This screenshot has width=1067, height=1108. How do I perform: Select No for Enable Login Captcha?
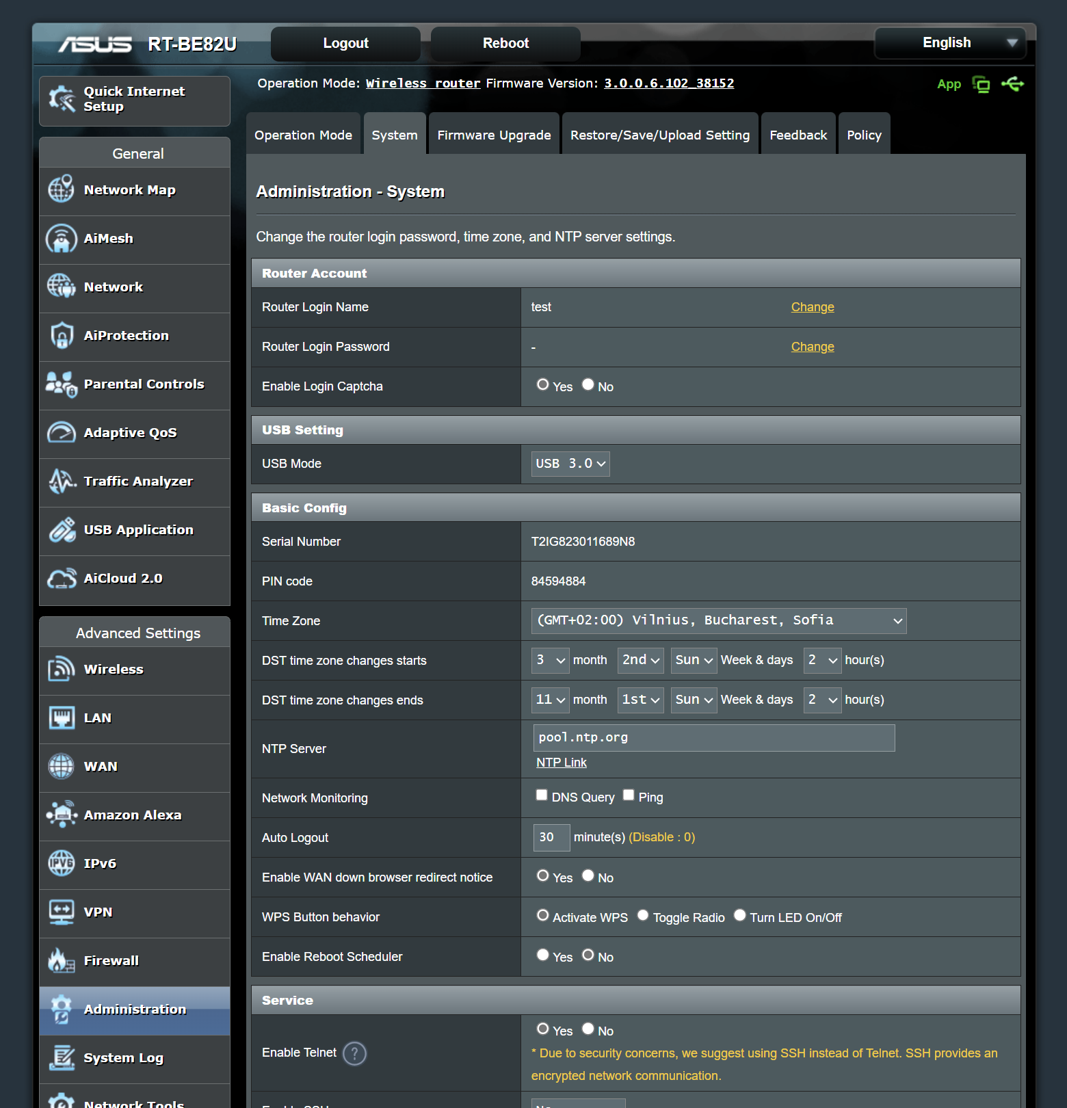pos(588,384)
